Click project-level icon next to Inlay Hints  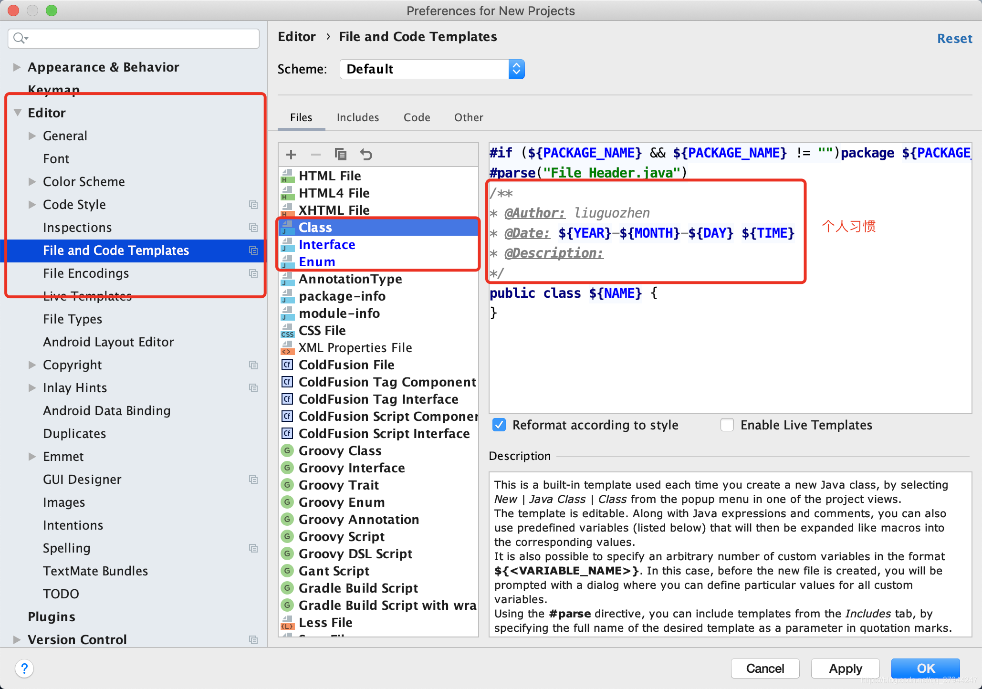(253, 388)
